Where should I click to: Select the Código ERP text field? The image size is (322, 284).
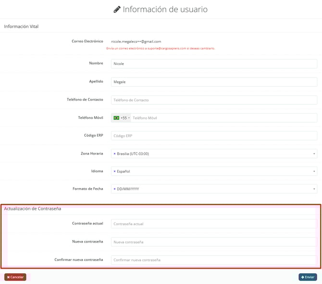coord(214,136)
